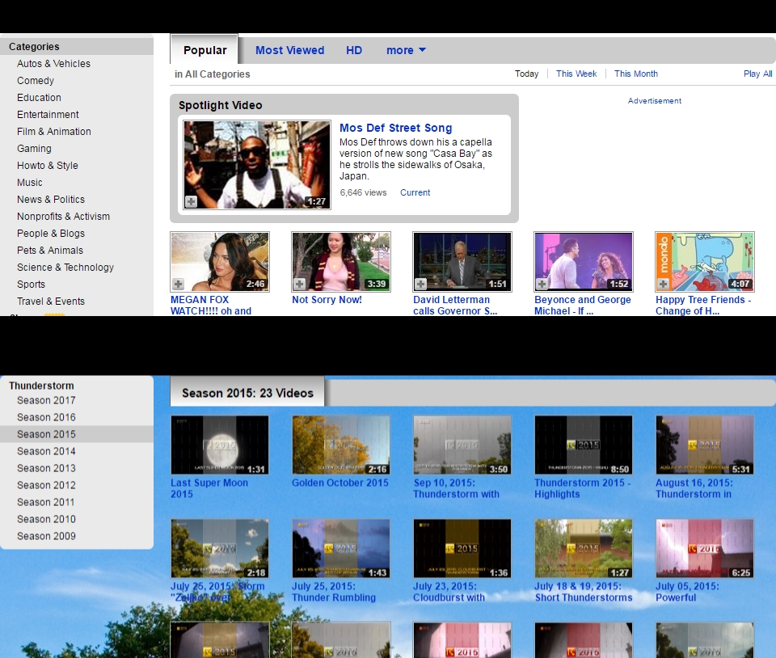The height and width of the screenshot is (658, 776).
Task: Click plus icon on David Letterman video thumbnail
Action: click(x=420, y=284)
